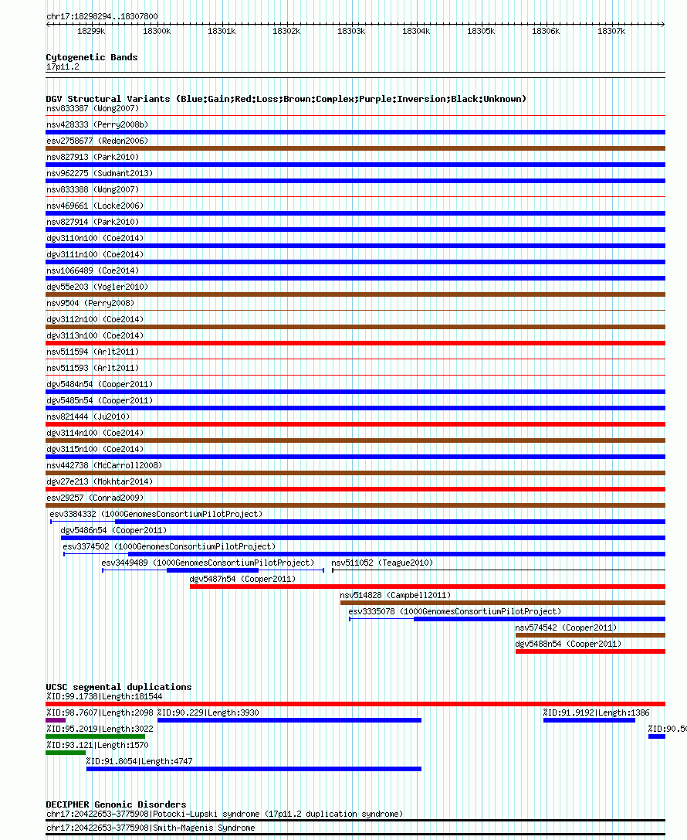Select the esv3374502 1000Genomes pilot label
687x840 pixels.
170,547
